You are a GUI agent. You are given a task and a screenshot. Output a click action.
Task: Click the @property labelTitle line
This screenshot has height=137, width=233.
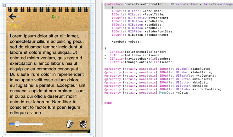coord(158,72)
